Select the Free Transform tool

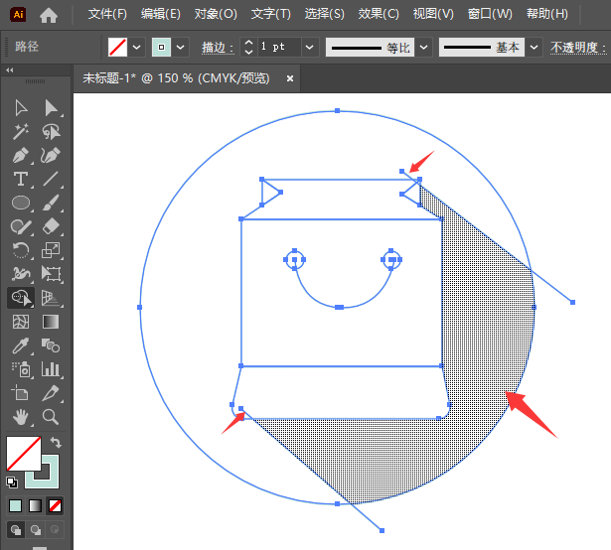coord(51,274)
